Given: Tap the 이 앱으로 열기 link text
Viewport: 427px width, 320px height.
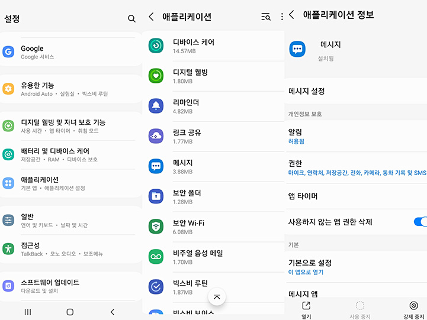Looking at the screenshot, I should click(306, 272).
